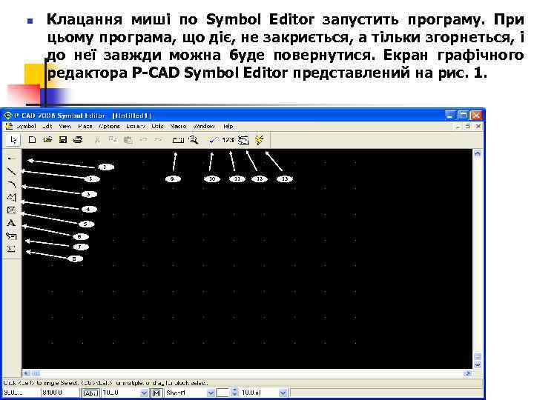The image size is (534, 400).
Task: Click horizontal scrollbar right arrow
Action: (468, 373)
